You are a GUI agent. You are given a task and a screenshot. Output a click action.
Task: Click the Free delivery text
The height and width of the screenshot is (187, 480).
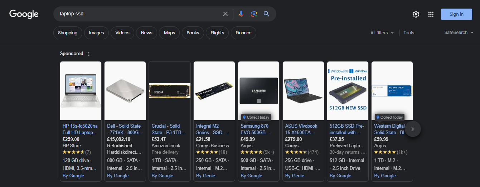165,152
